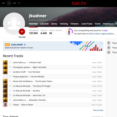Love Farmer Refuted track
The width and height of the screenshot is (117, 117).
point(10,76)
